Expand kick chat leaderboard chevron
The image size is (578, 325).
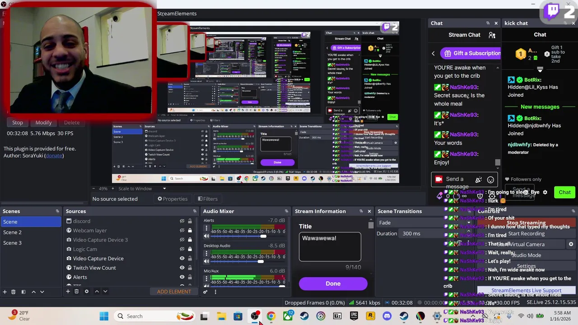[x=540, y=70]
